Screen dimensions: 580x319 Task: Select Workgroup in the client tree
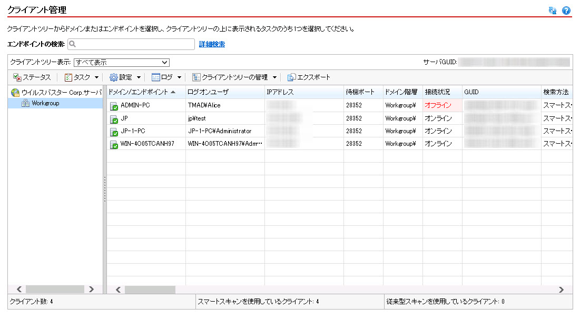coord(45,103)
